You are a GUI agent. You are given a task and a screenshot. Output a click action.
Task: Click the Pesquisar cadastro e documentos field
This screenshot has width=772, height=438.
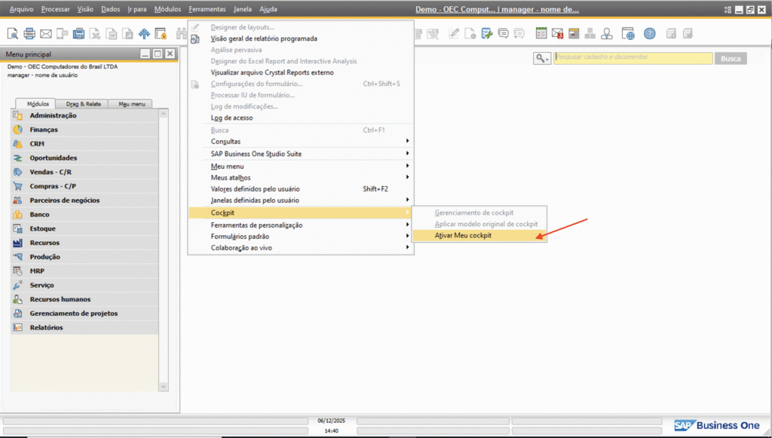[633, 58]
